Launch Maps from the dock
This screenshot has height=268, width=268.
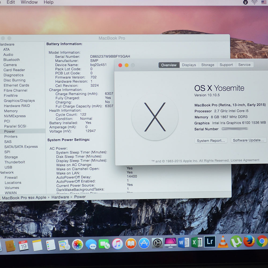pos(64,245)
